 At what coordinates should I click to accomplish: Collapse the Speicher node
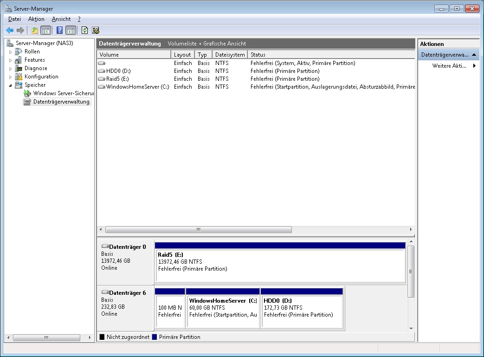tap(10, 85)
